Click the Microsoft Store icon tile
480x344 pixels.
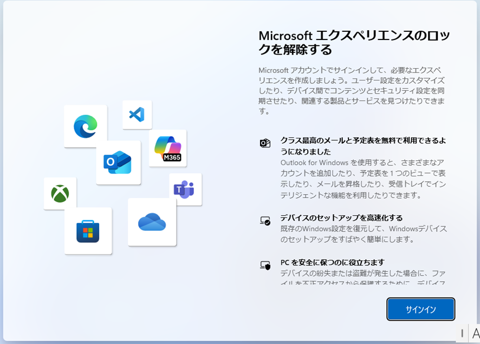coord(88,230)
